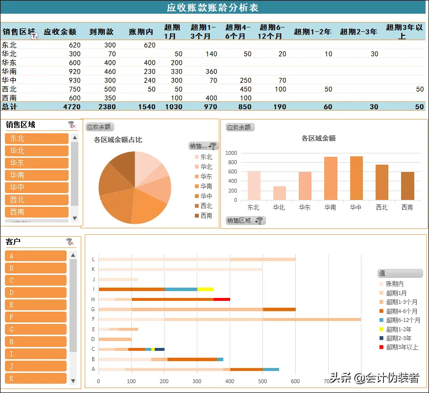Click 应收余额 field button on pie chart

click(x=99, y=127)
